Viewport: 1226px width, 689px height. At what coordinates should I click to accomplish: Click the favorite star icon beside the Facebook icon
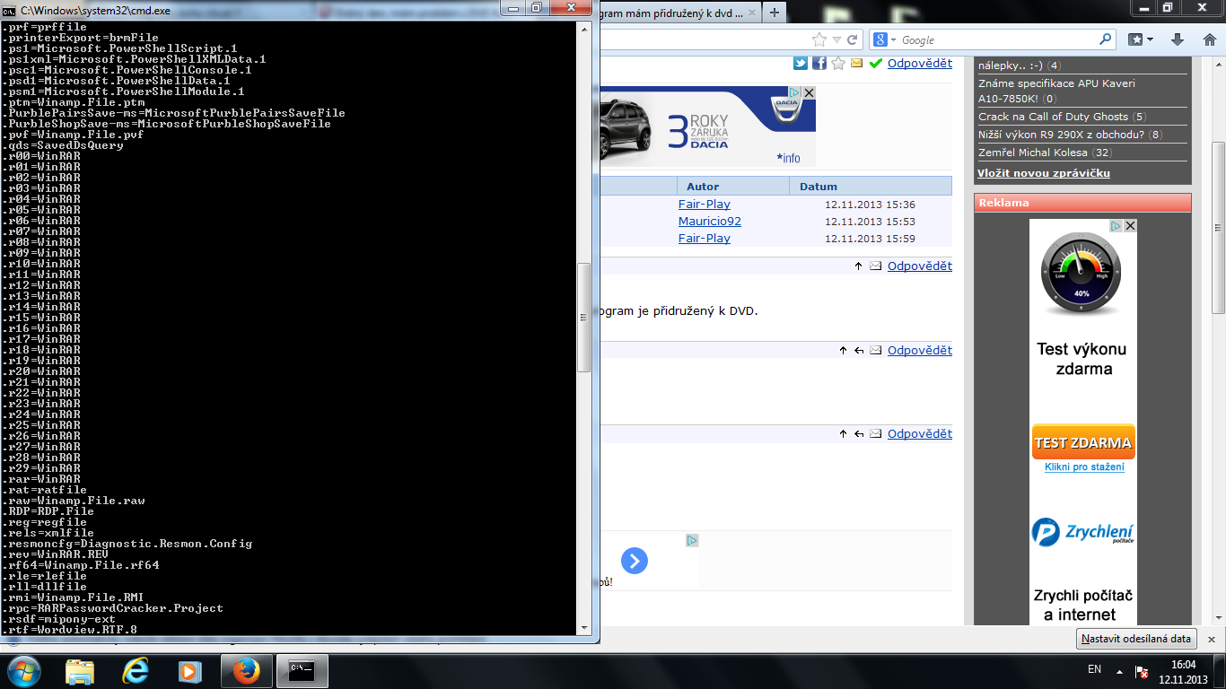[x=838, y=63]
